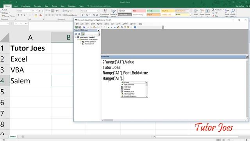Image resolution: width=250 pixels, height=141 pixels.
Task: Add a new sheet with plus button
Action: click(23, 137)
